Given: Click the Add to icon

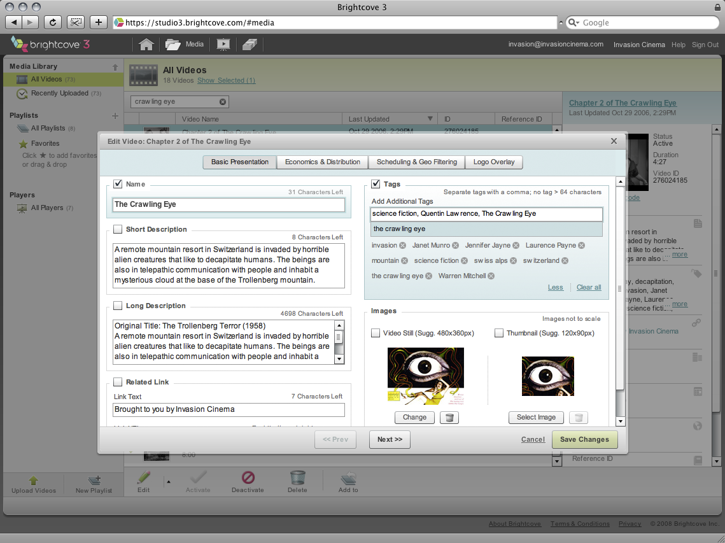Looking at the screenshot, I should tap(348, 478).
